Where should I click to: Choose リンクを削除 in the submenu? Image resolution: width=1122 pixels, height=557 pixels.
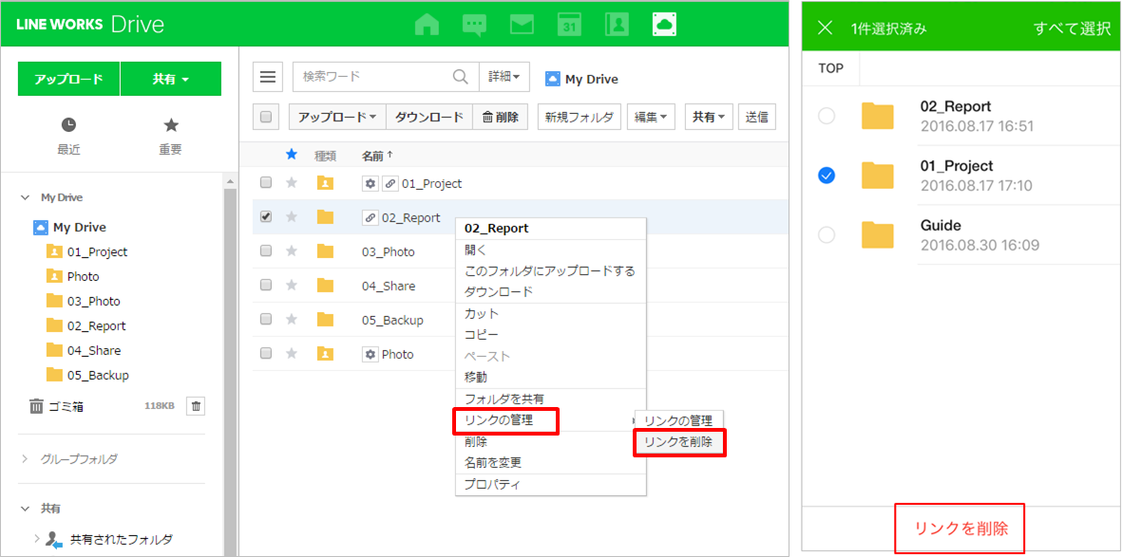pos(678,441)
